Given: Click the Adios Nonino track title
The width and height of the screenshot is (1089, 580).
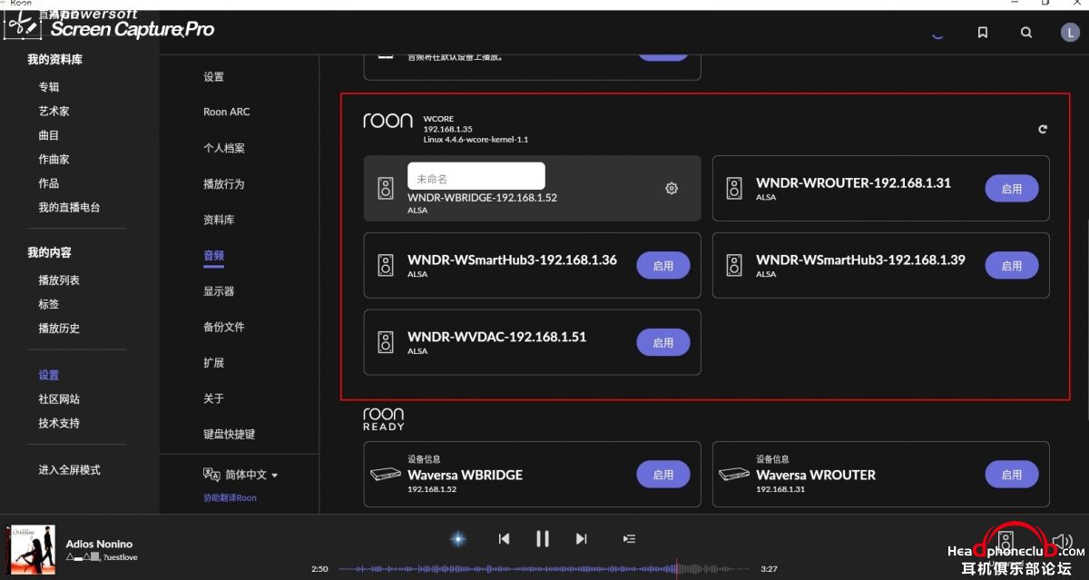Looking at the screenshot, I should (x=99, y=544).
